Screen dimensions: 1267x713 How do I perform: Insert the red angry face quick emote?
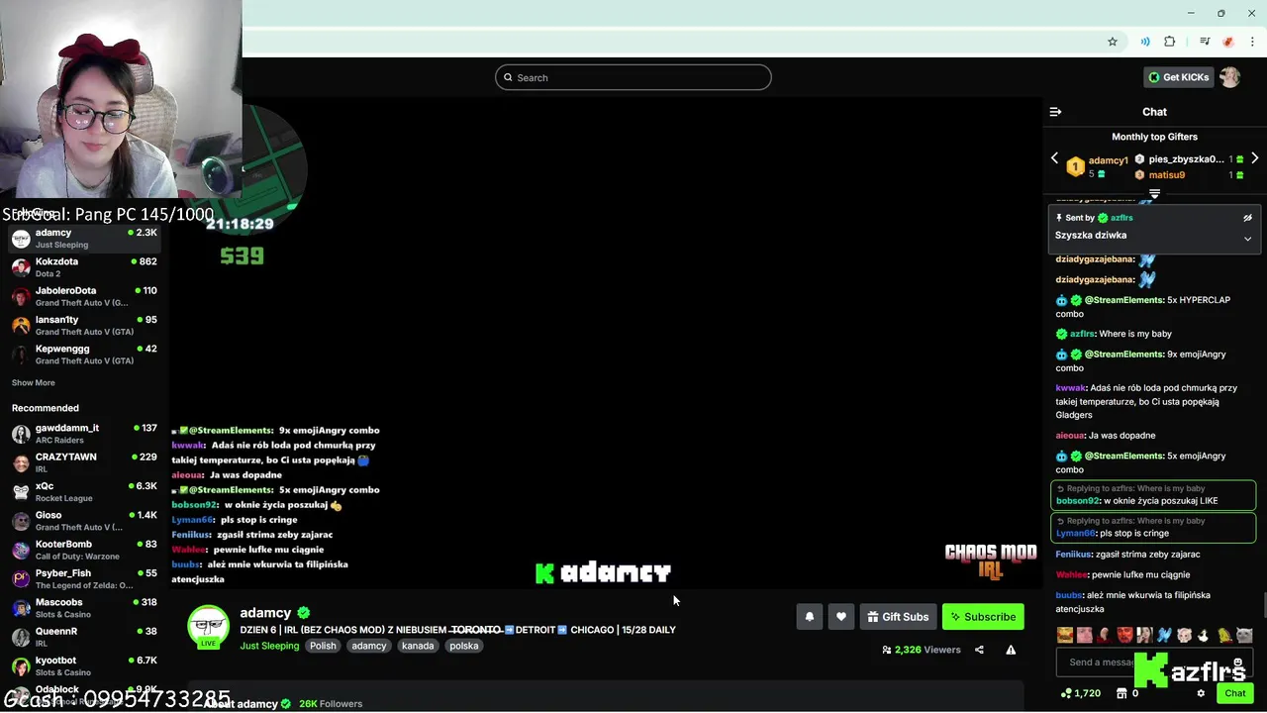1125,635
